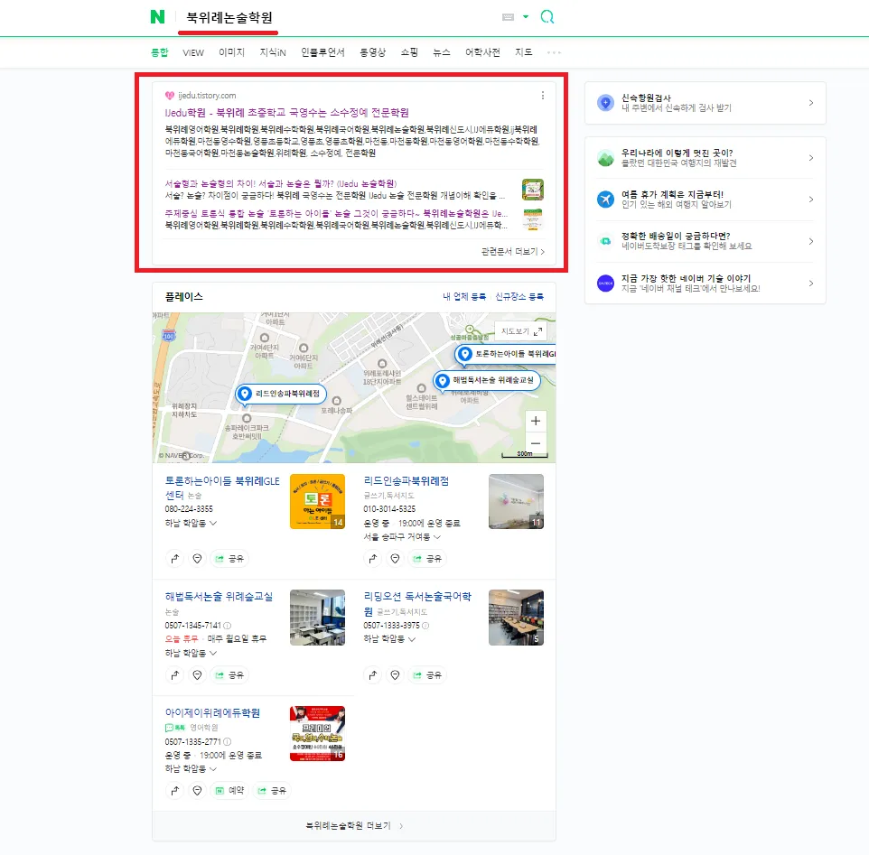Click the 지도보기 expand map button

point(521,331)
